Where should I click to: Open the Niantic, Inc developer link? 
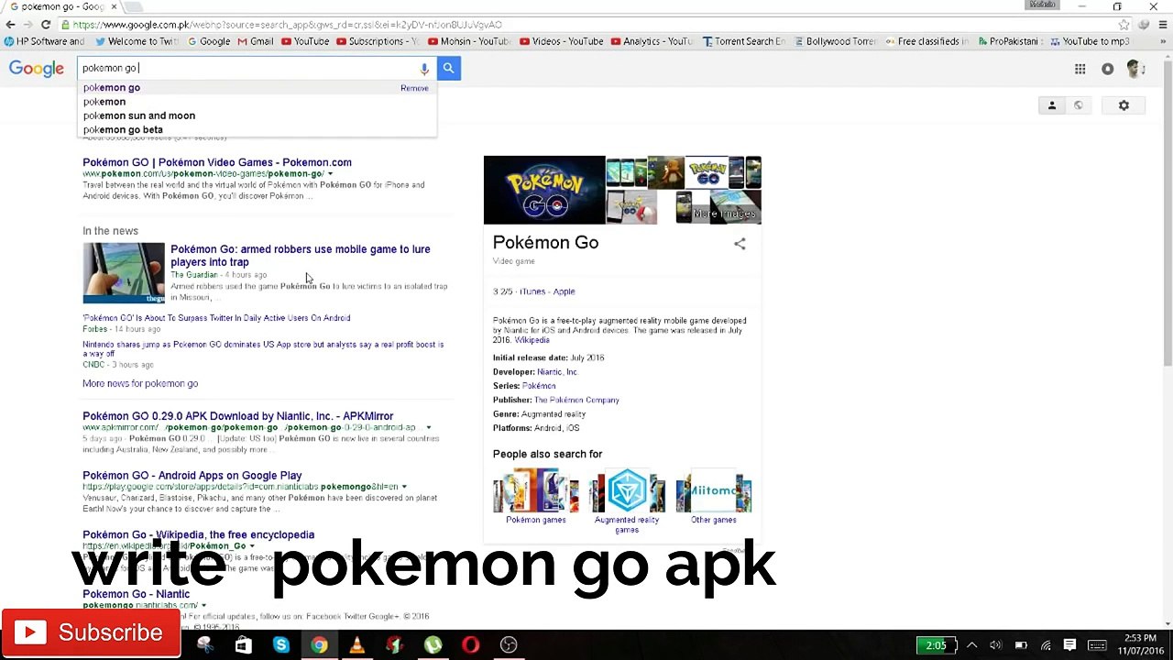pos(557,372)
